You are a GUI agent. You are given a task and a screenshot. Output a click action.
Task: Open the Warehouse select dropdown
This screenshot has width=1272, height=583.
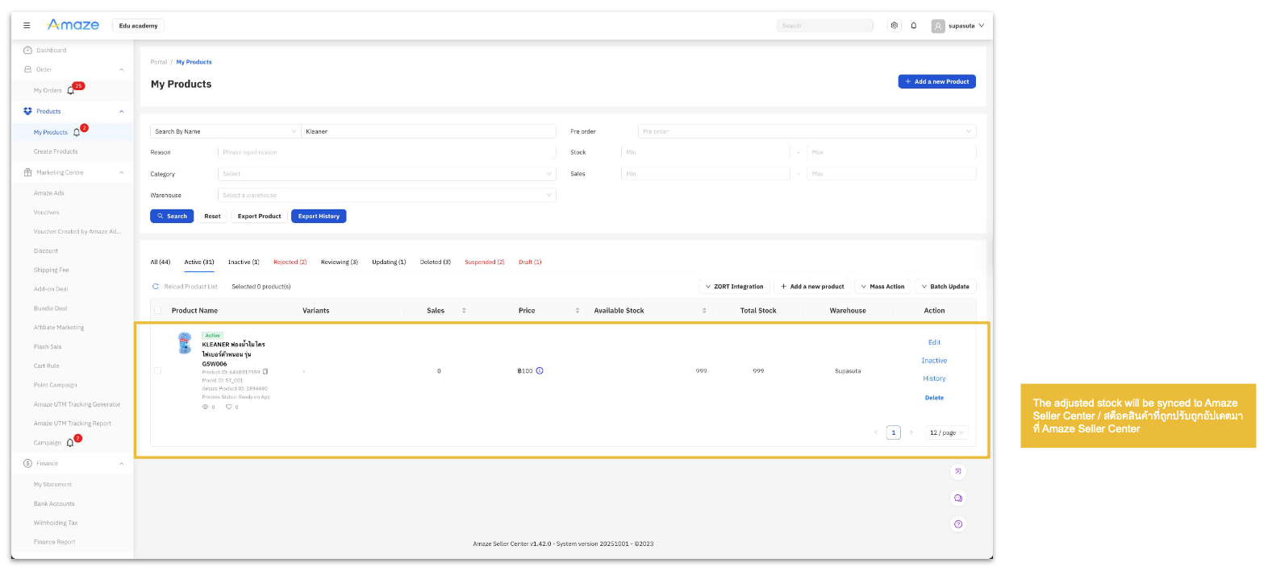[387, 195]
